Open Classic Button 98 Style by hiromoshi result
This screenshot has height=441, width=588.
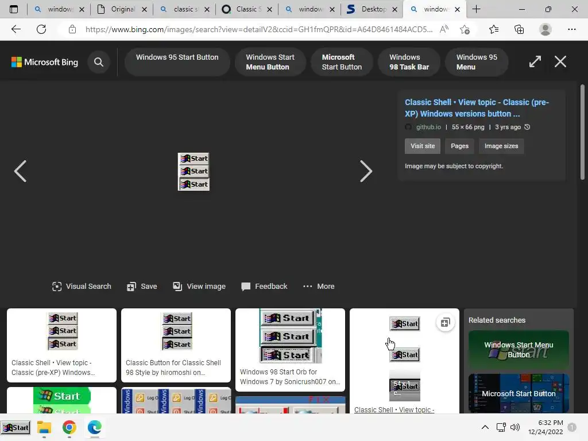(176, 345)
